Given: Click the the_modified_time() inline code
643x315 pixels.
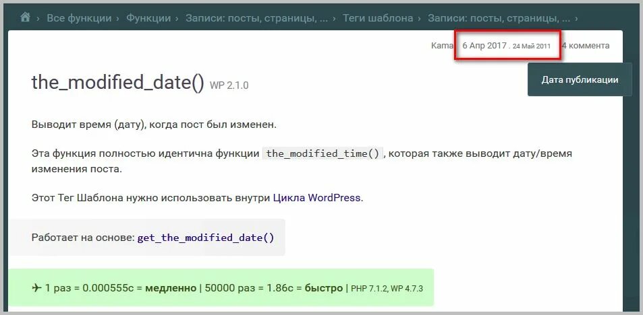Looking at the screenshot, I should click(323, 153).
